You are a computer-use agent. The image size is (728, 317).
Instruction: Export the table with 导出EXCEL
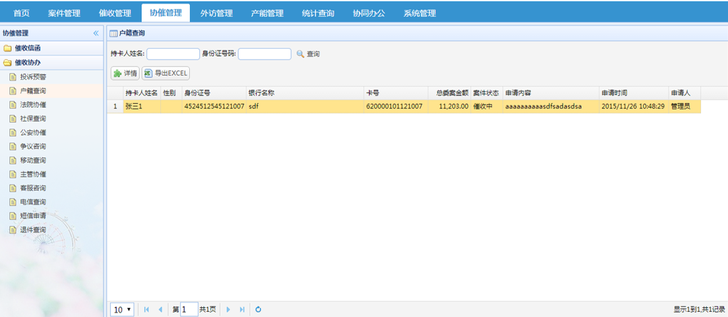coord(165,73)
